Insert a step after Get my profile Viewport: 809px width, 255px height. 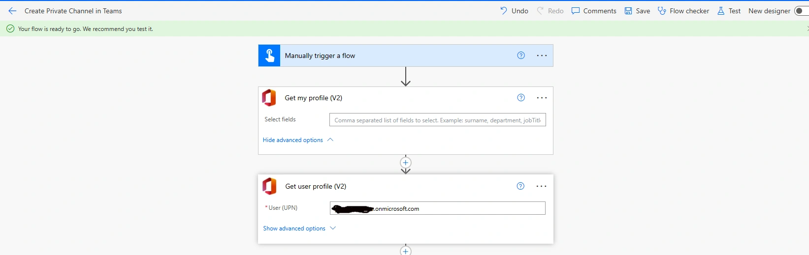(405, 163)
